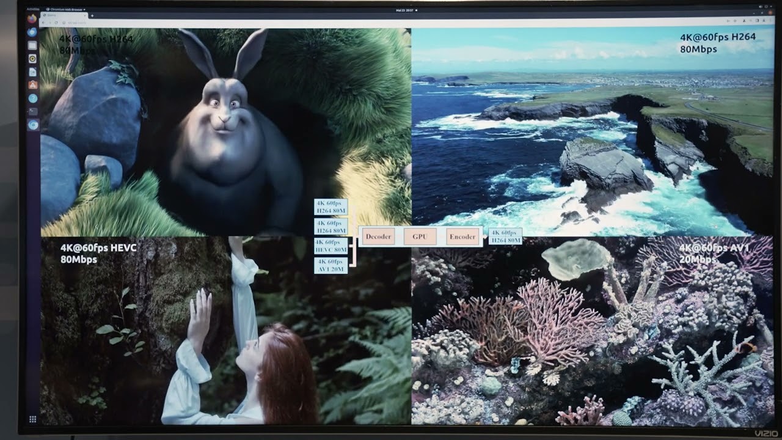Launch Thunderbird mail from the dock

point(32,32)
